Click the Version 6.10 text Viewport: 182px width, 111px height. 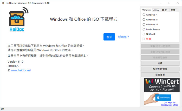click(x=15, y=62)
